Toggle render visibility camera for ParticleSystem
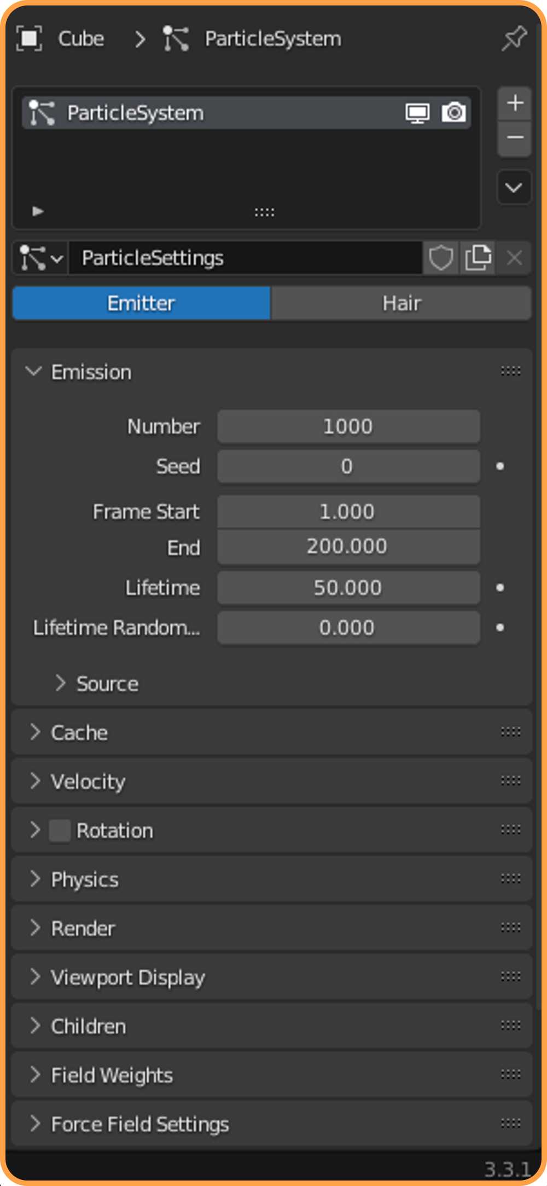547x1186 pixels. point(453,113)
